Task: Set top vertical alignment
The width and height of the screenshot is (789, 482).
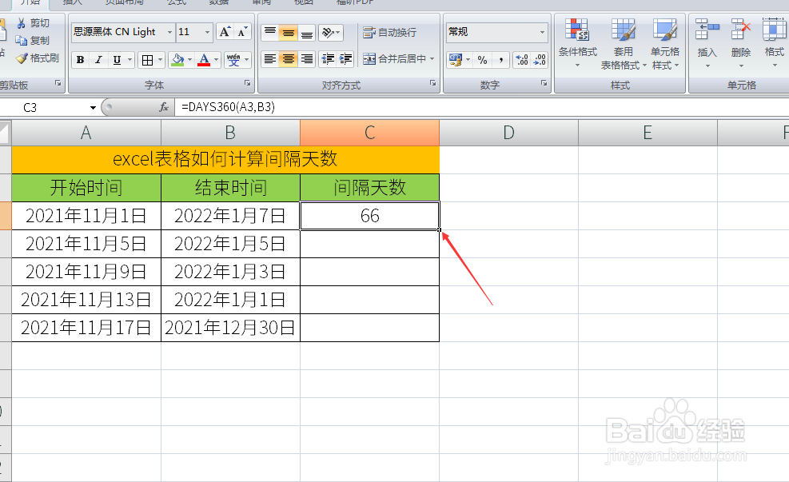Action: point(270,33)
